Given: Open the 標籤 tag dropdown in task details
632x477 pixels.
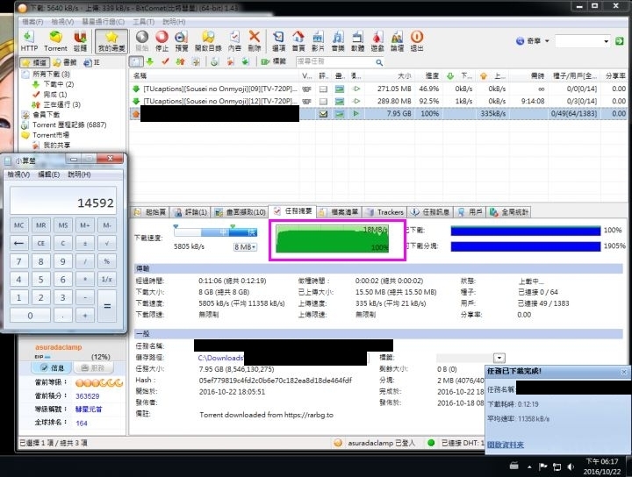Looking at the screenshot, I should pos(499,358).
